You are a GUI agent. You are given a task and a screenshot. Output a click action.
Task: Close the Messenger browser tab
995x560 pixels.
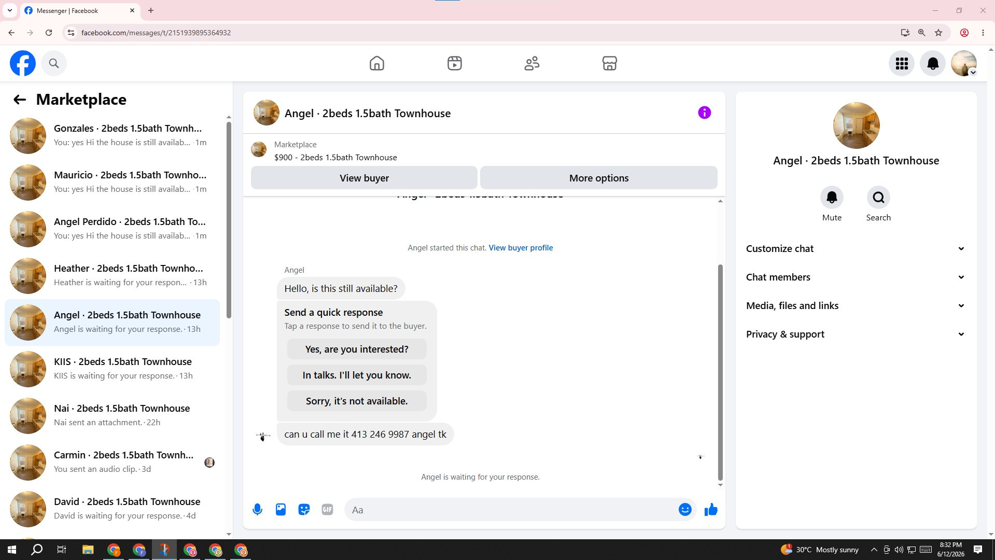pos(132,10)
